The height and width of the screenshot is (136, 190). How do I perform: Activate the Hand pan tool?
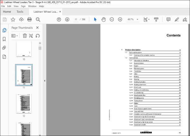click(x=104, y=19)
